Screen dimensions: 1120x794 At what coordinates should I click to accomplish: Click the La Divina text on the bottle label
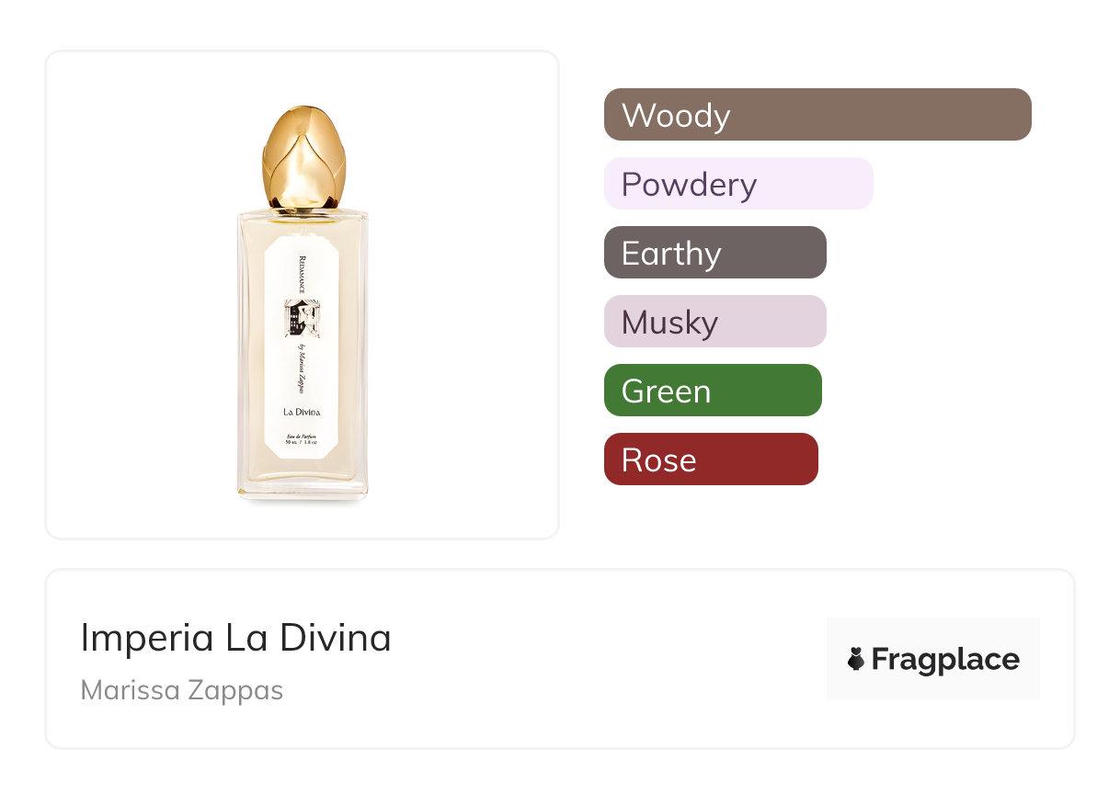pos(302,410)
